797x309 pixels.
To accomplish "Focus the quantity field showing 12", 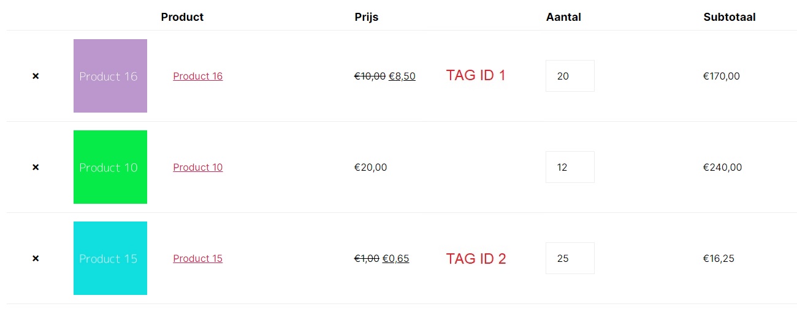I will (570, 167).
